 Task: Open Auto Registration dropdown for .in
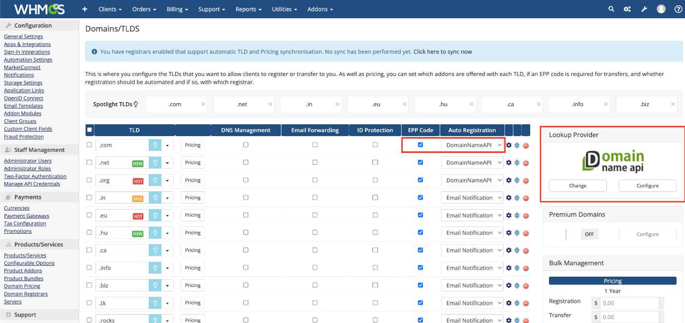click(x=472, y=198)
